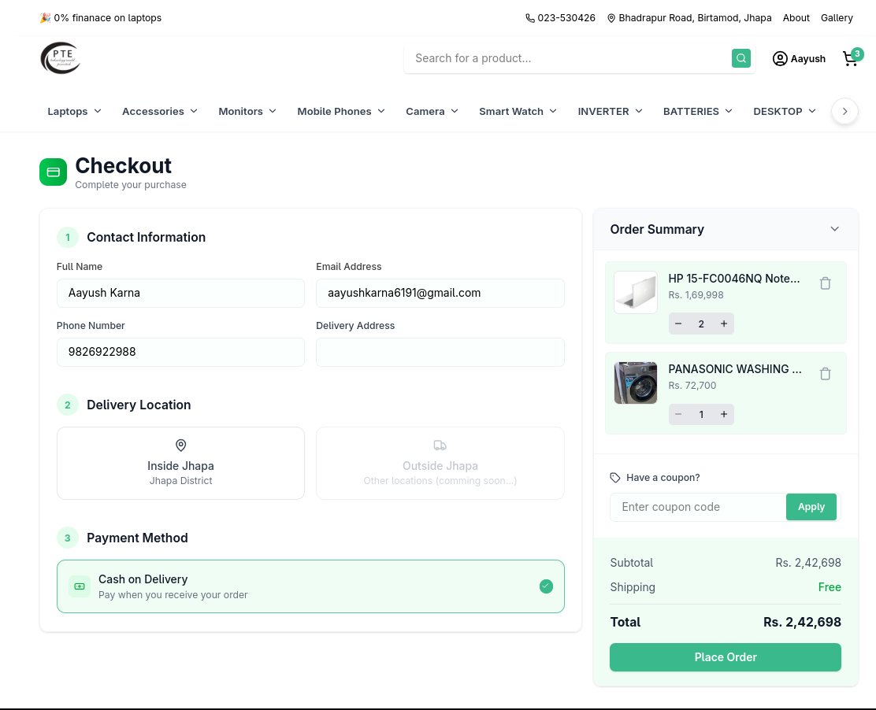The image size is (876, 710).
Task: Click the Bhadrapur Road location address
Action: click(x=689, y=18)
